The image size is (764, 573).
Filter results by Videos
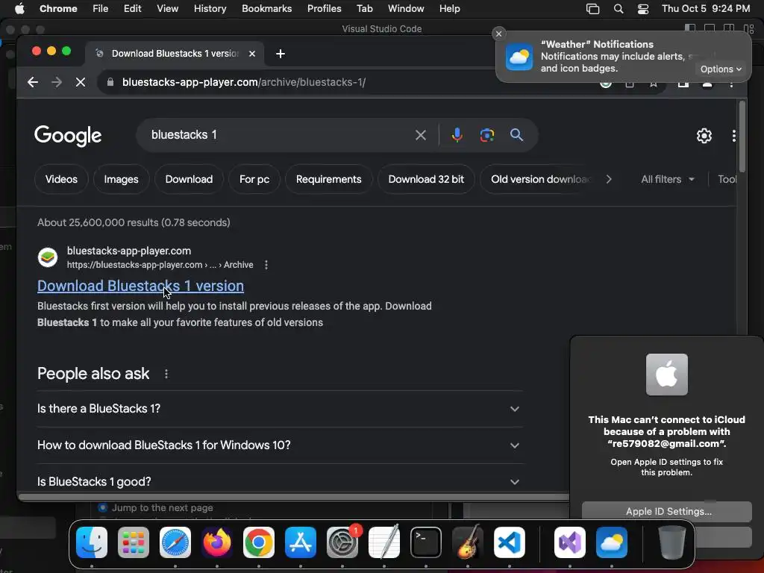point(61,179)
